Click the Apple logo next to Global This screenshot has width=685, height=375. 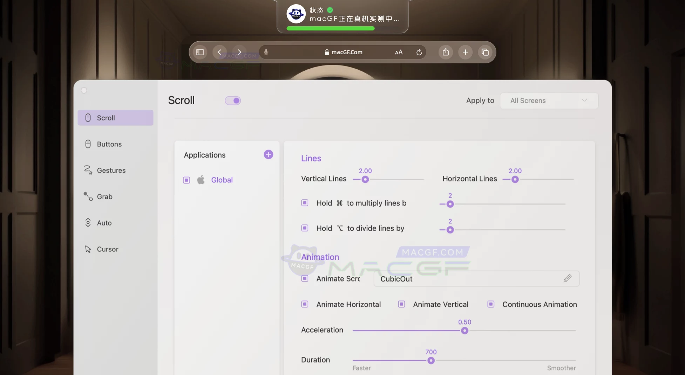[x=201, y=180]
